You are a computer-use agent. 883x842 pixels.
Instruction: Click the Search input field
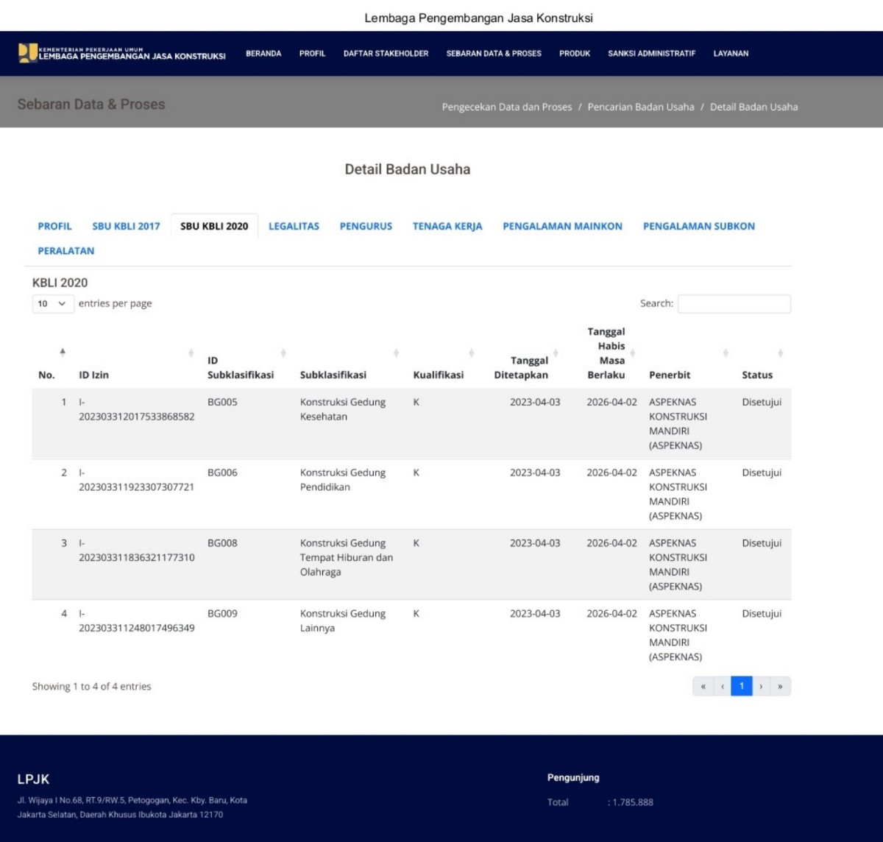[734, 303]
